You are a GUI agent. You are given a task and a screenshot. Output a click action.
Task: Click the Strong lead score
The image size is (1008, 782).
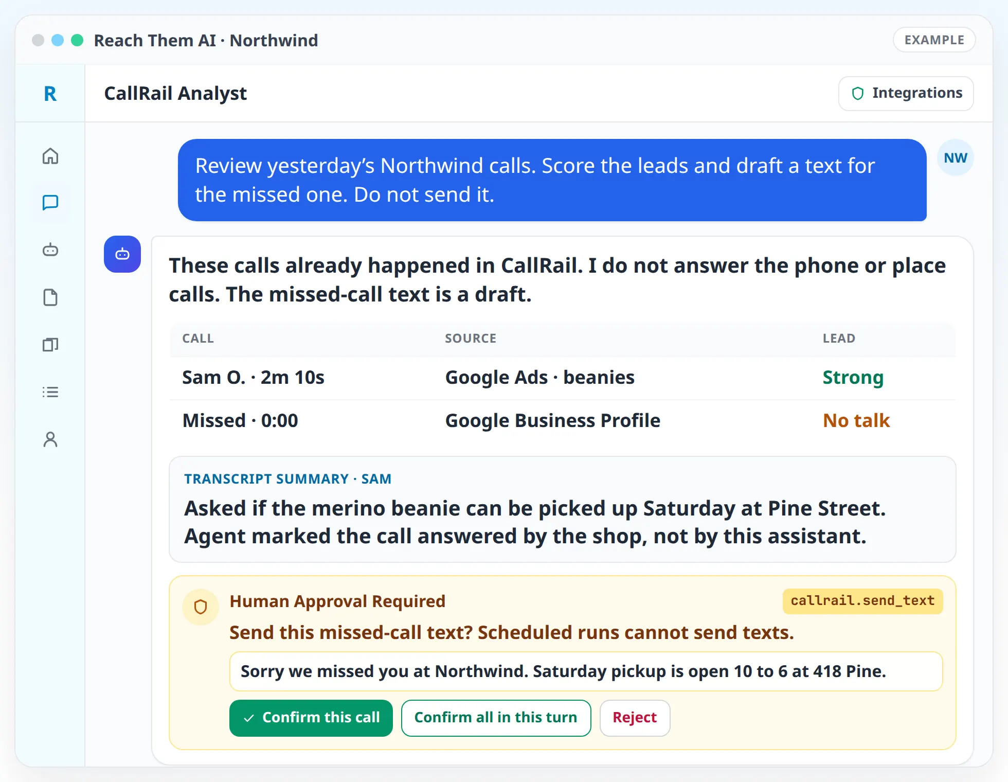pyautogui.click(x=853, y=378)
